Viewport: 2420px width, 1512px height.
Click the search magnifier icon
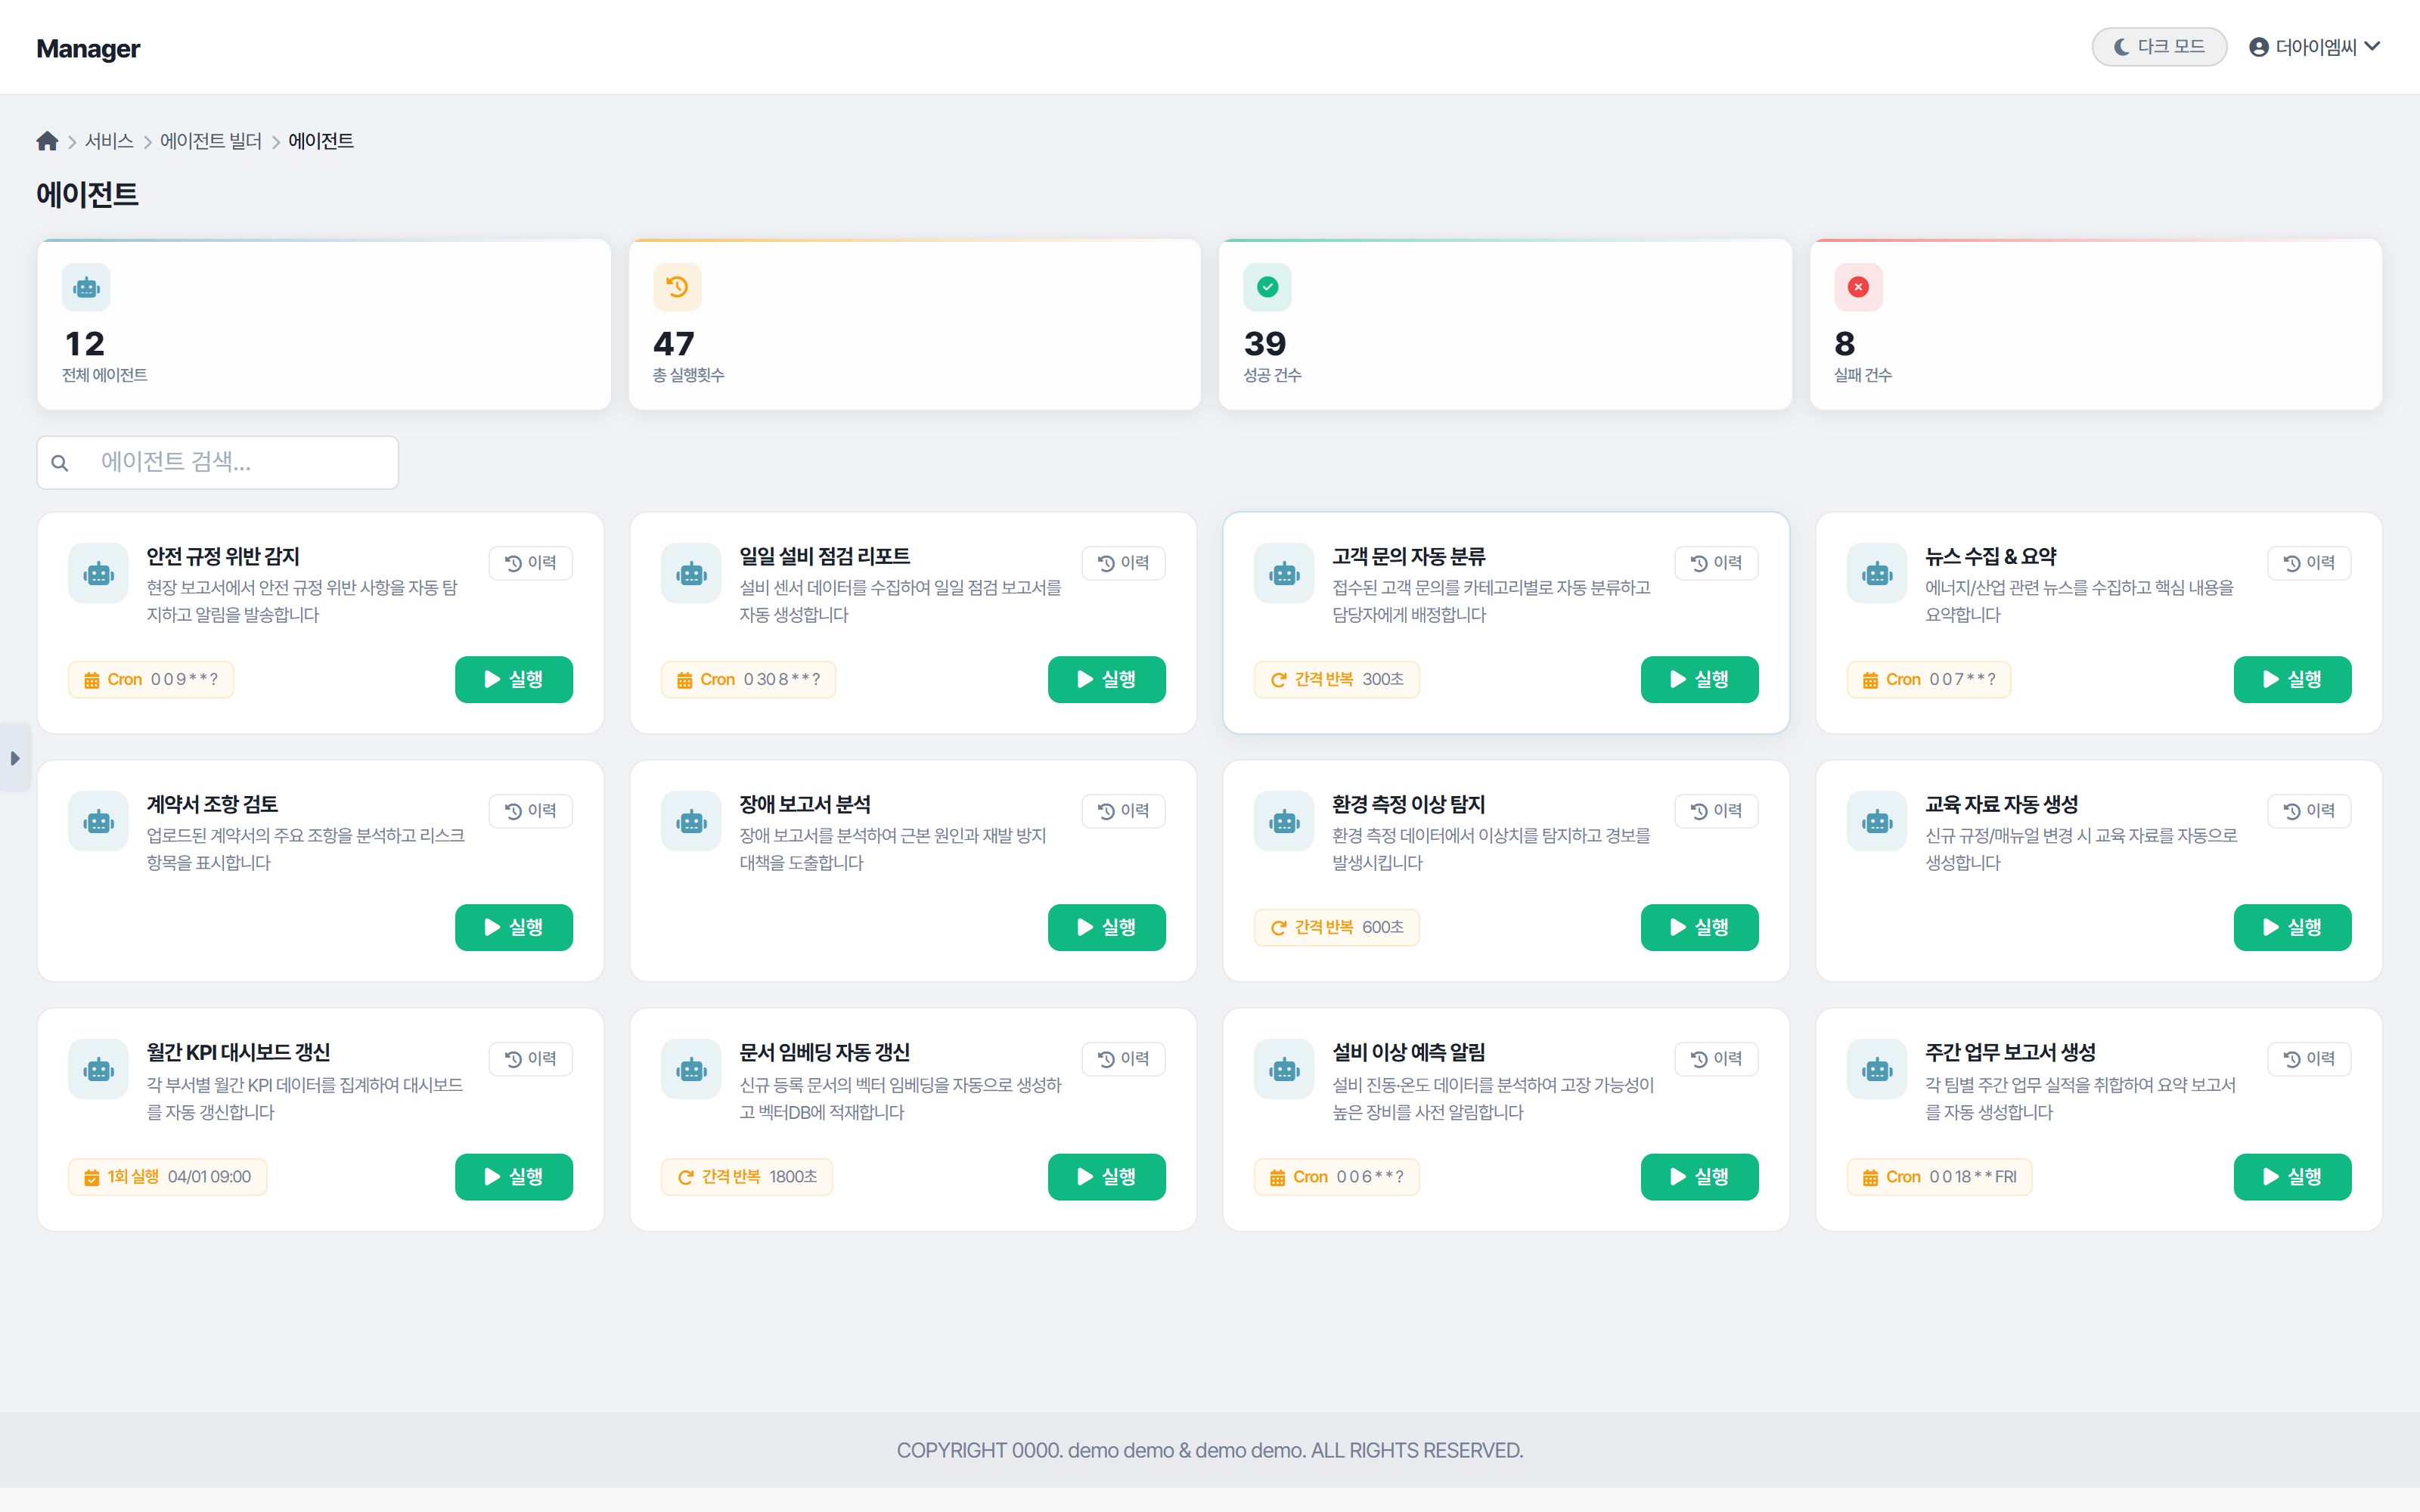point(60,463)
